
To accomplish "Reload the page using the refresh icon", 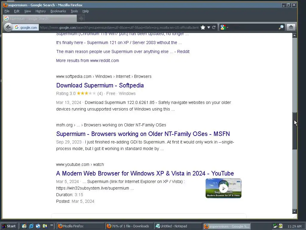I will 214,27.
